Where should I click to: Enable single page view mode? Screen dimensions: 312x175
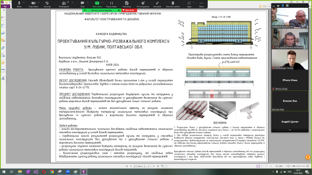tap(258, 166)
